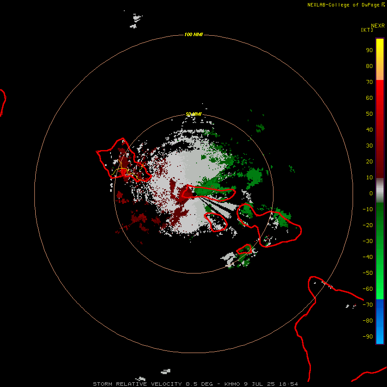
Task: Click the positive 20 scale value
Action: [x=369, y=161]
